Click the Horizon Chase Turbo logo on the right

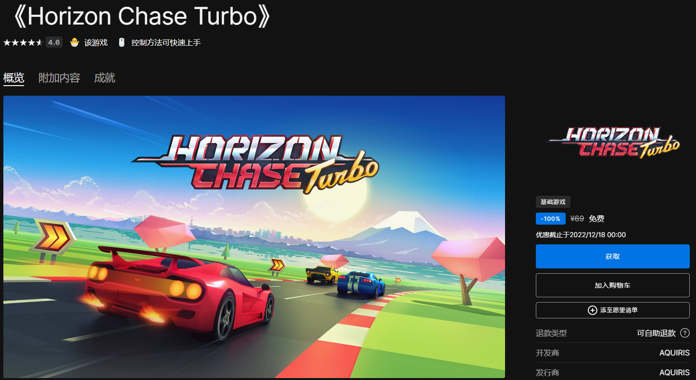point(613,143)
